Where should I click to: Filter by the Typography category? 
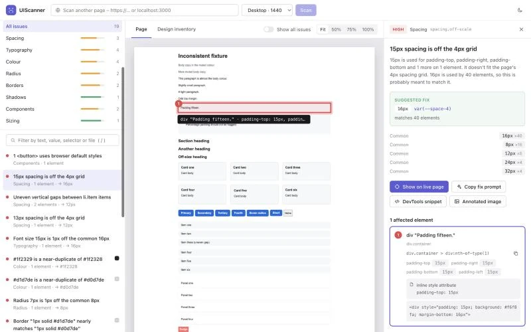(62, 50)
